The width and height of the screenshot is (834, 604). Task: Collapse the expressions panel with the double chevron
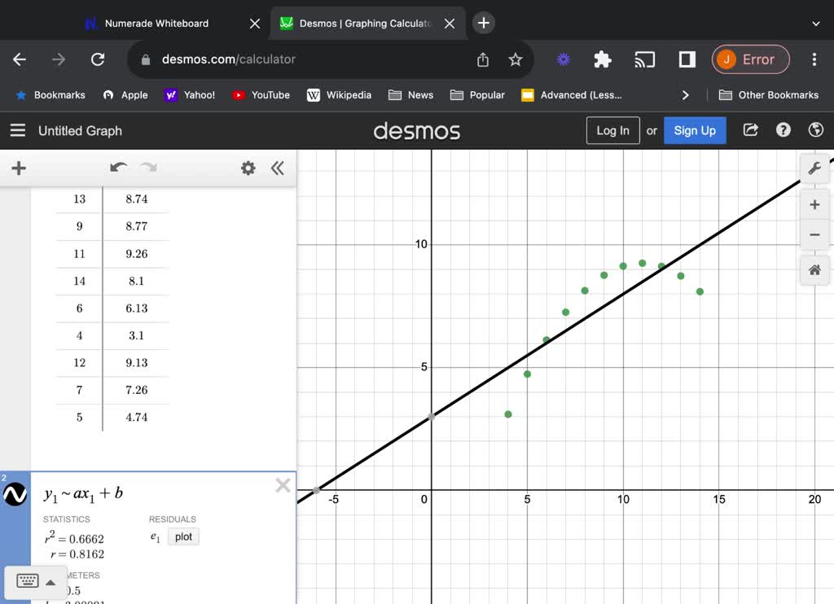pos(277,168)
